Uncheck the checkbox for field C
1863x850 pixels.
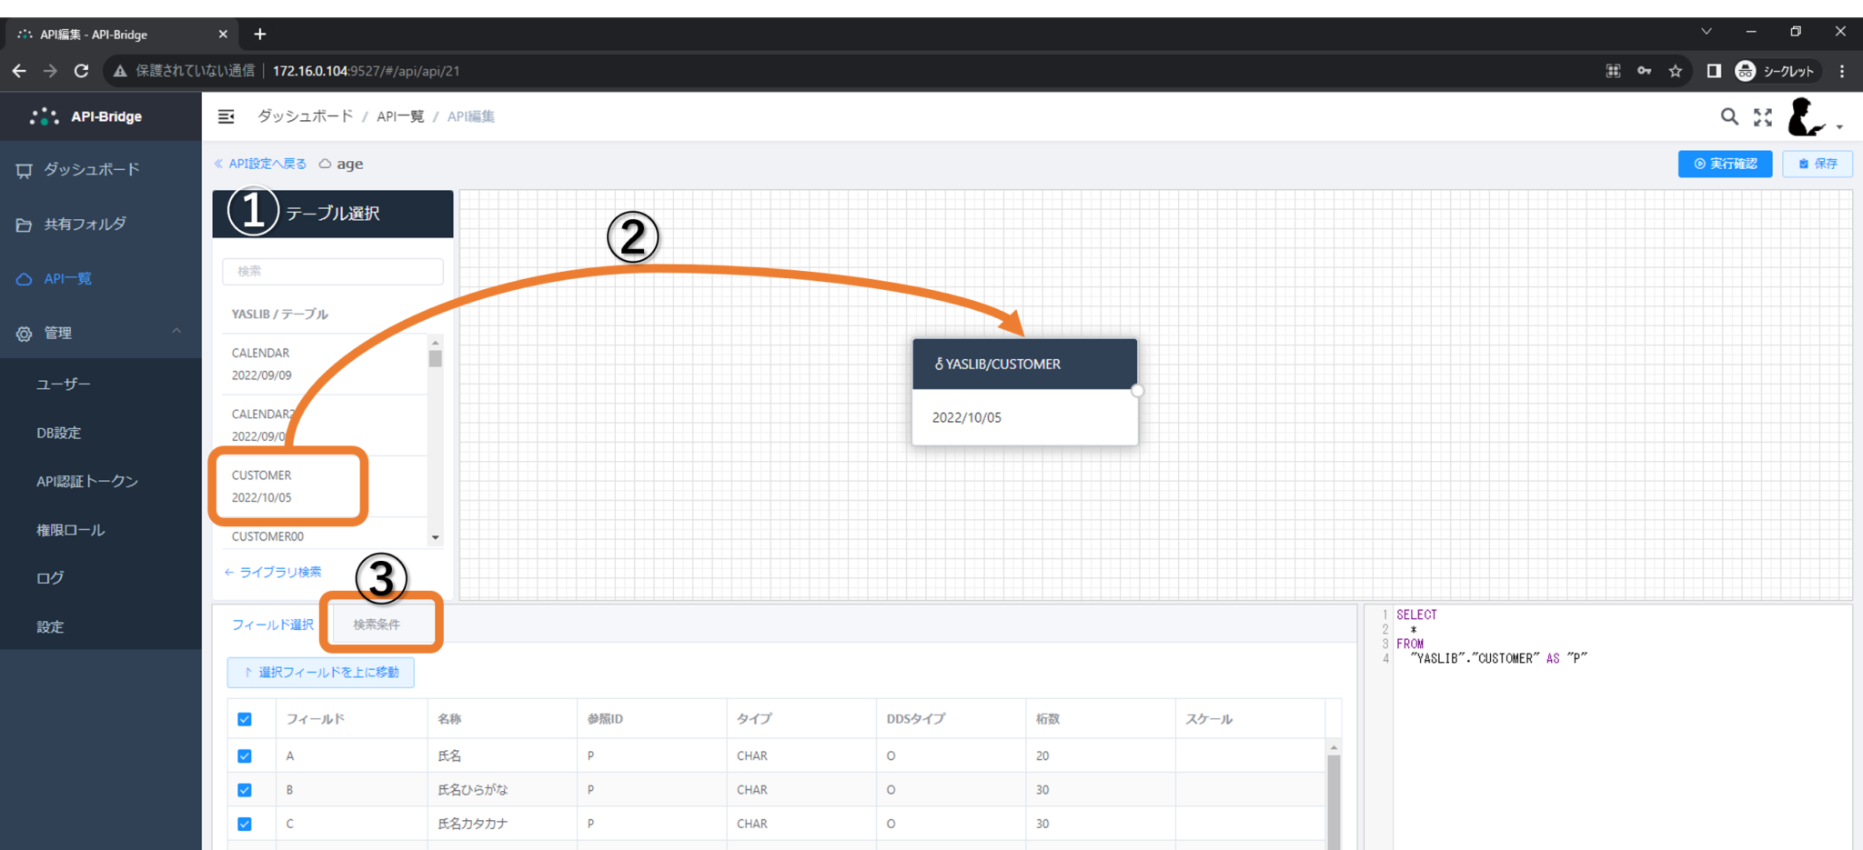(245, 824)
